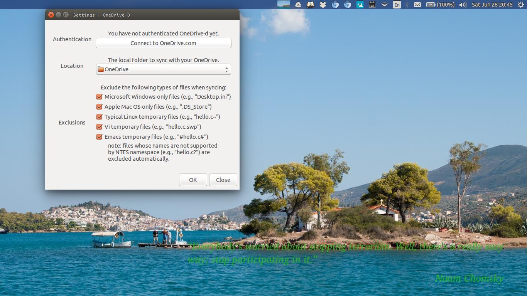Toggle Apple Mac OS-only files checkbox
Image resolution: width=527 pixels, height=296 pixels.
point(100,107)
